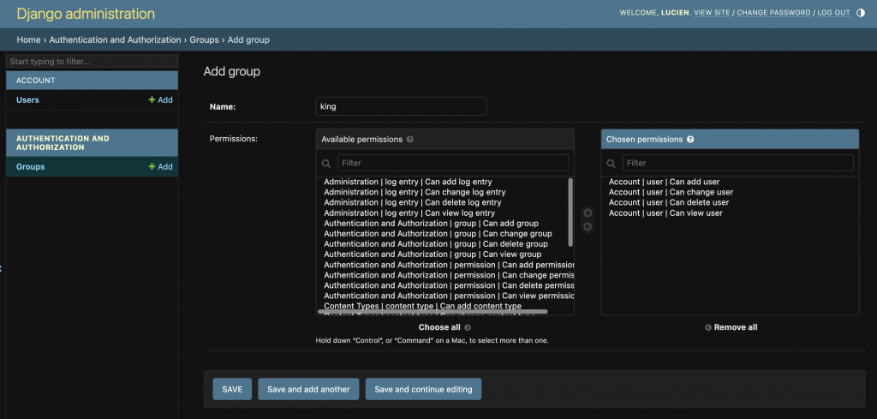
Task: Click Save and add another
Action: (x=308, y=389)
